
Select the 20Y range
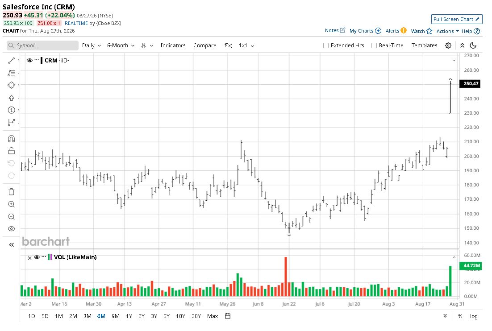[x=196, y=316]
